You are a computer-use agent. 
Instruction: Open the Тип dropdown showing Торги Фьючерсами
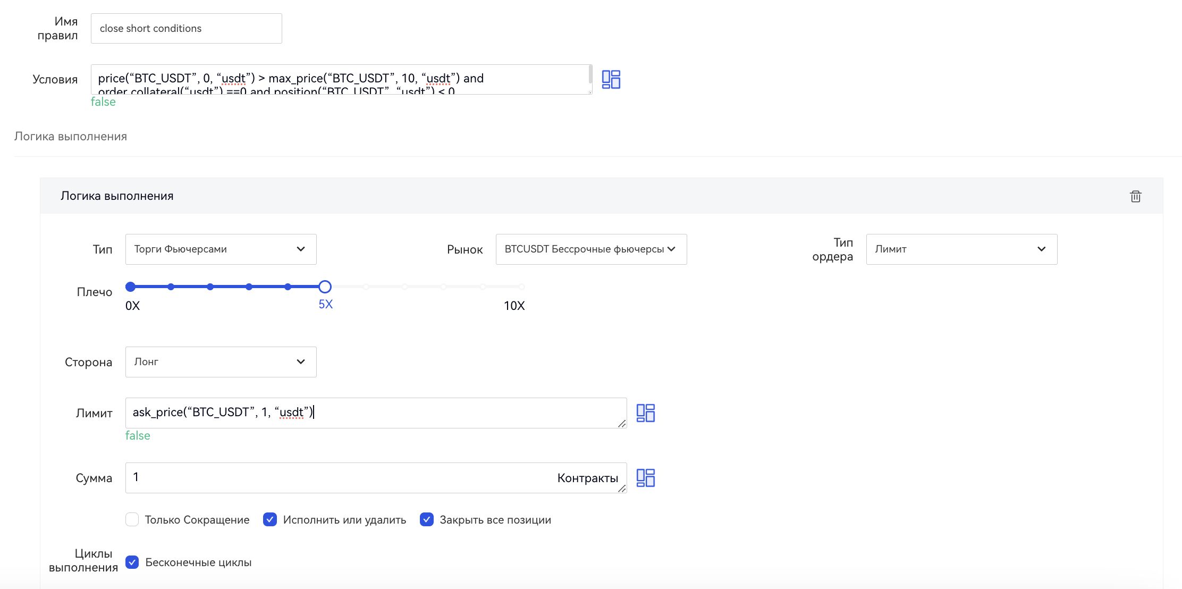pos(221,249)
